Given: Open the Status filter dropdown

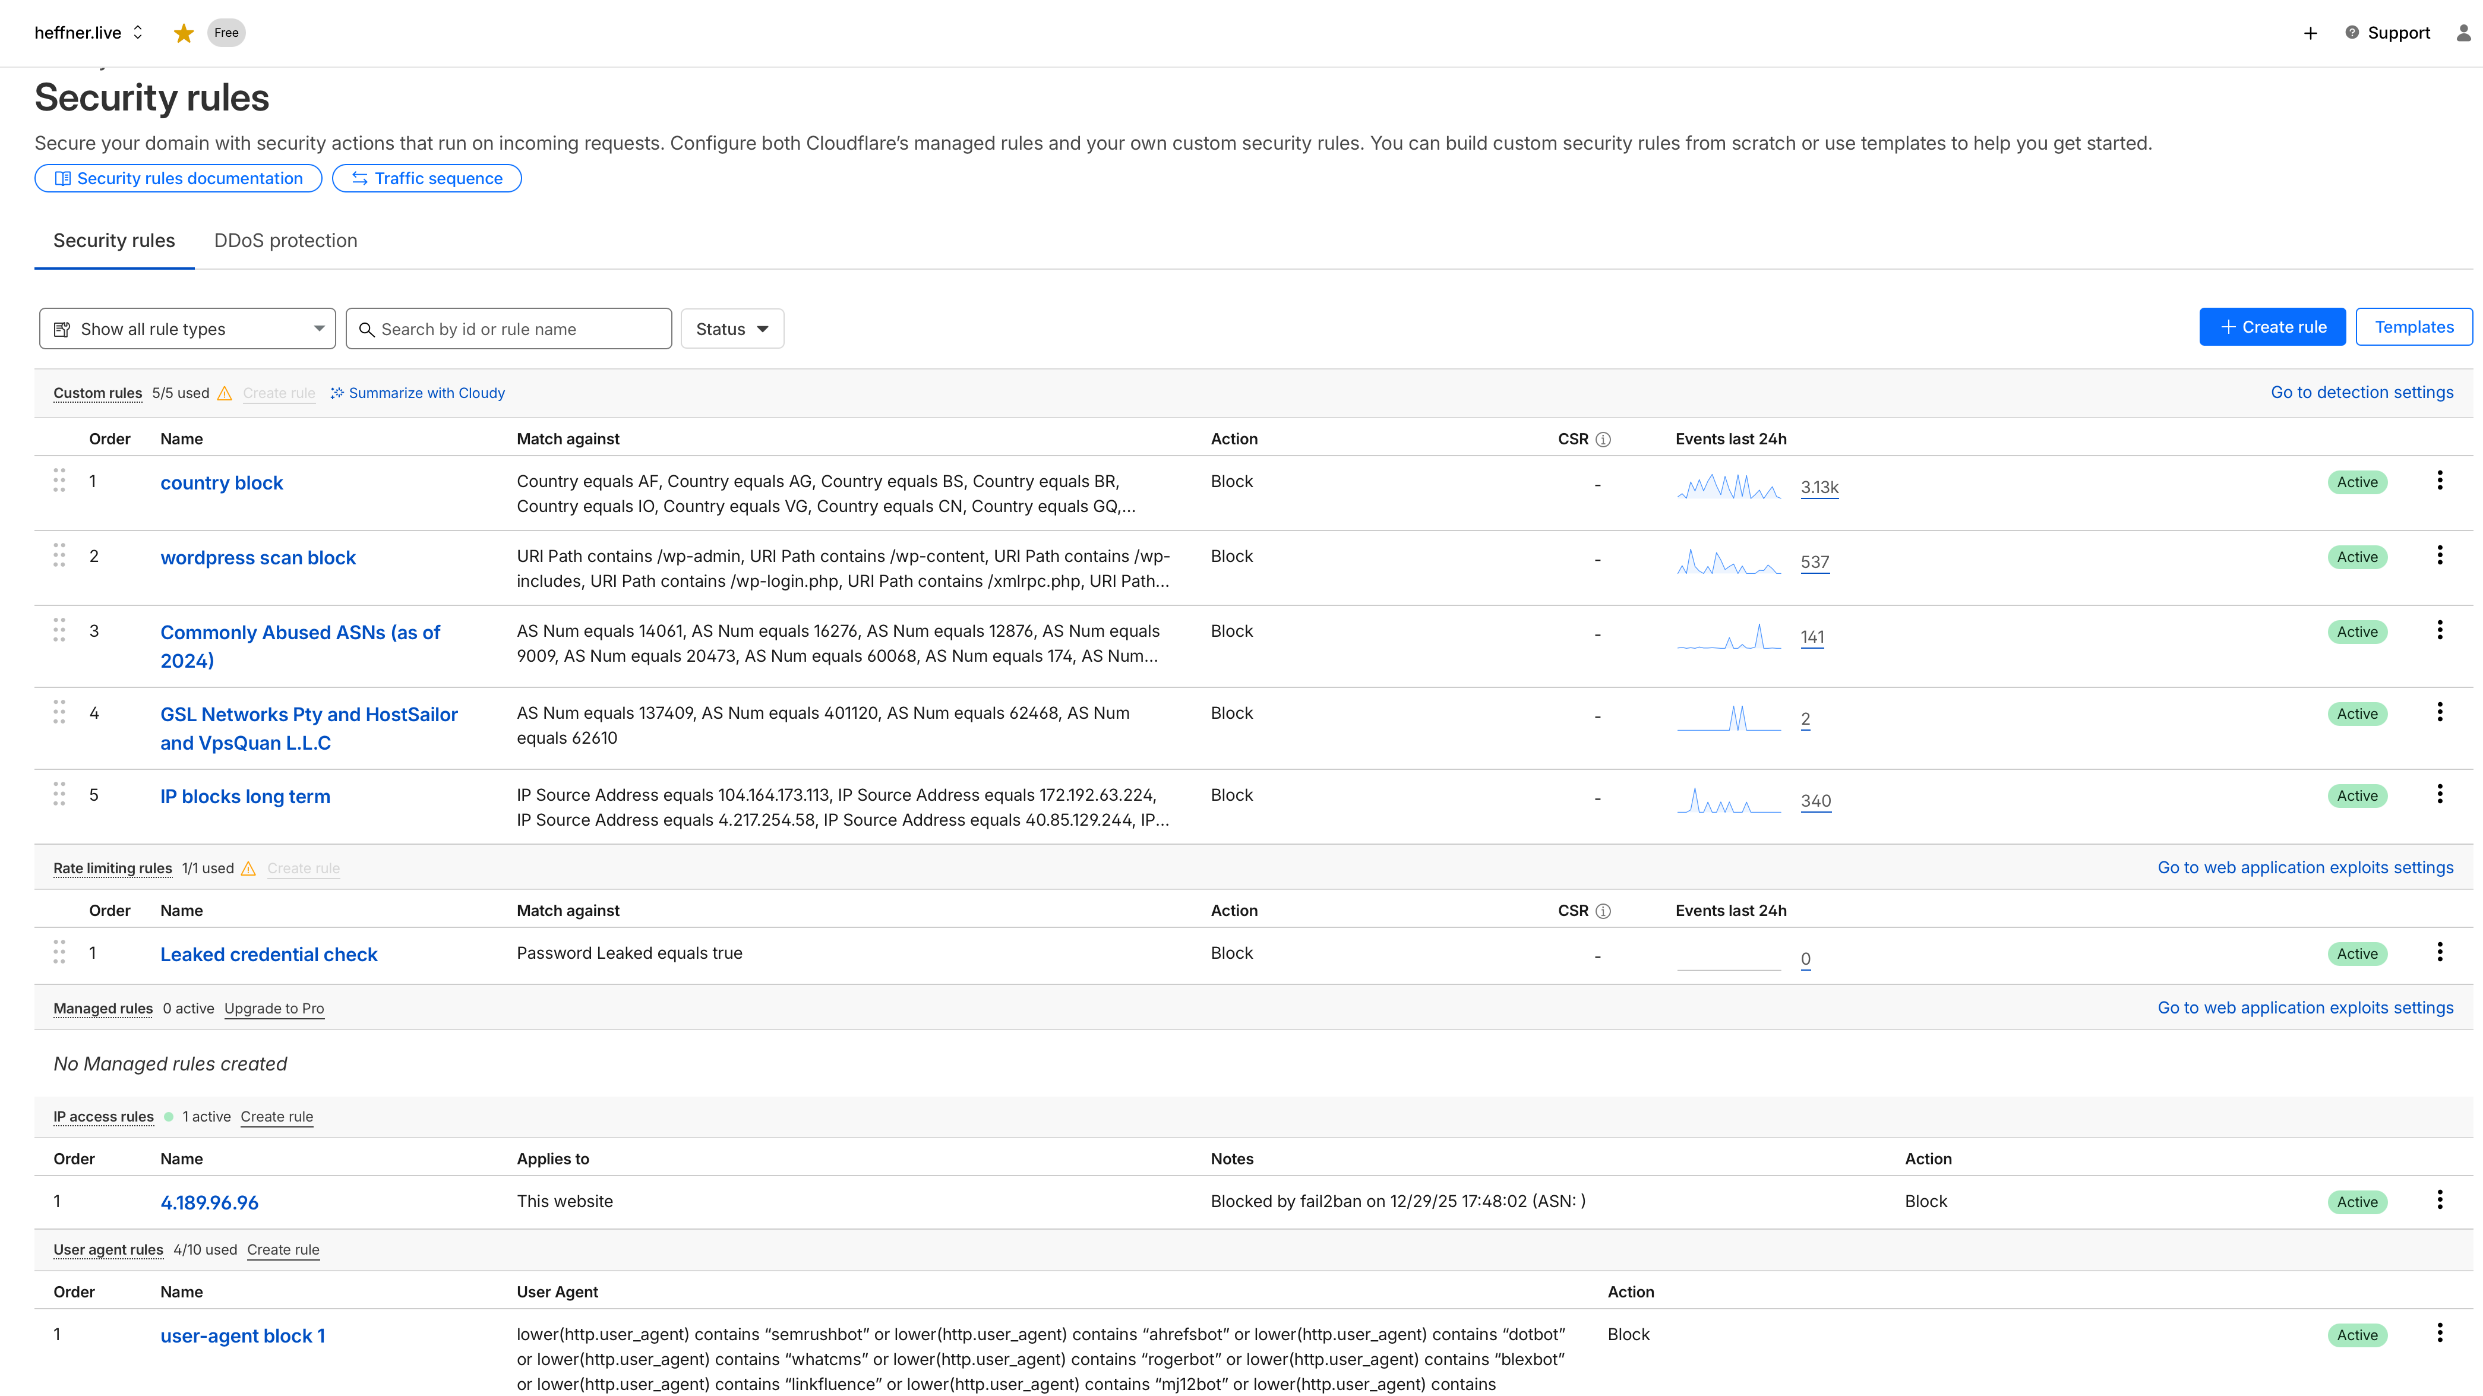Looking at the screenshot, I should pyautogui.click(x=732, y=328).
